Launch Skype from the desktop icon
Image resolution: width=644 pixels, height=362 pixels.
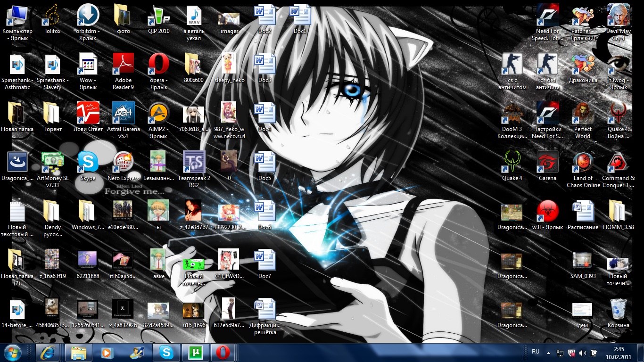click(x=88, y=162)
